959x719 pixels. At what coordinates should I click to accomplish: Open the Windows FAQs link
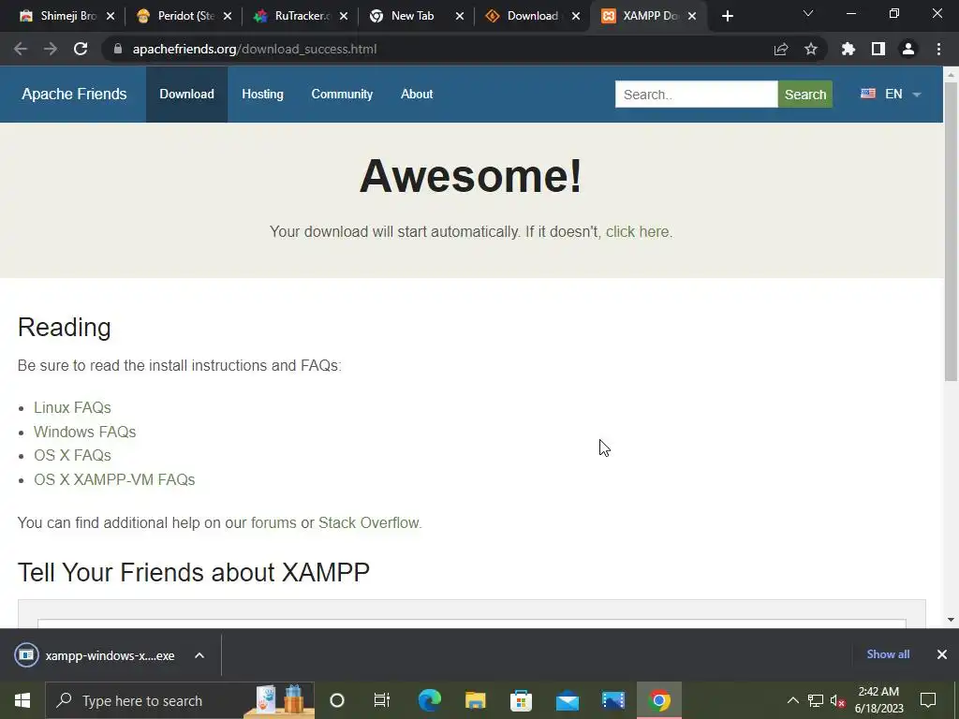(x=84, y=432)
